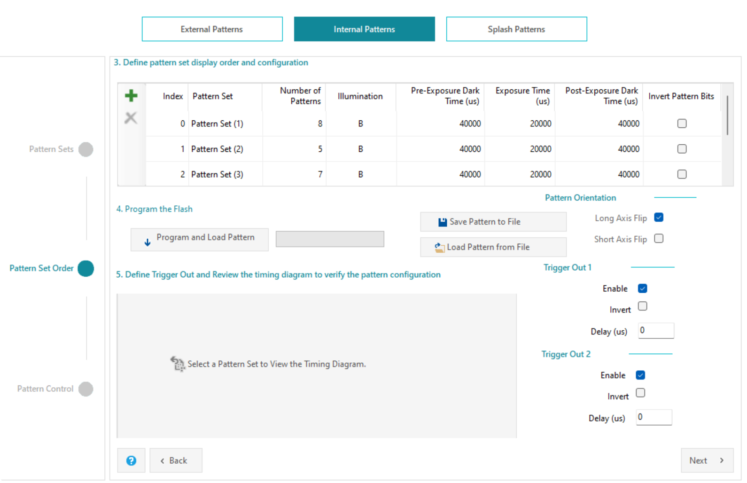Toggle Invert Pattern Bits for Pattern Set (3)
747x483 pixels.
click(682, 174)
